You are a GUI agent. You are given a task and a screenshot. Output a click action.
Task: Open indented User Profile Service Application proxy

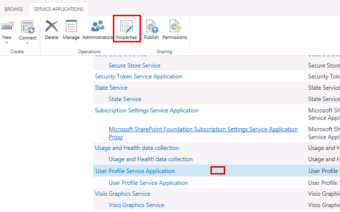[148, 183]
